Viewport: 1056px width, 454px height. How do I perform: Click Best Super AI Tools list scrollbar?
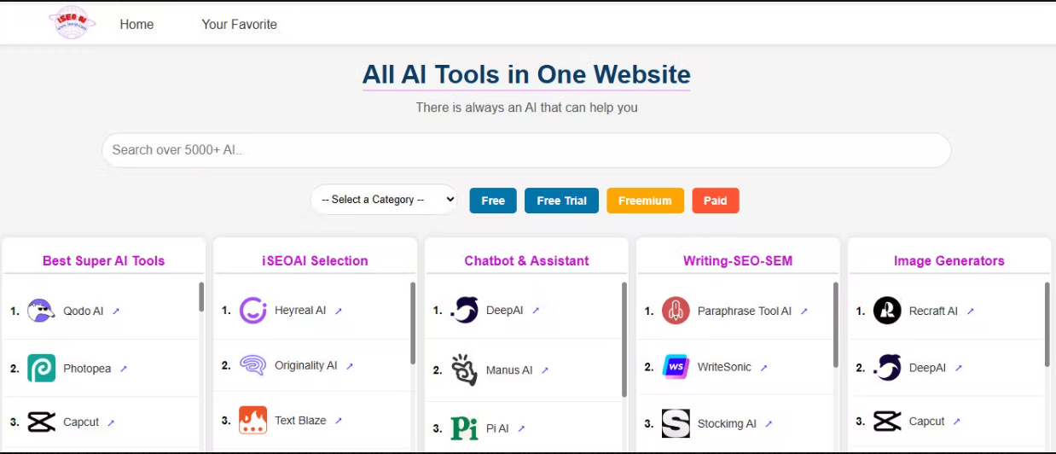201,296
